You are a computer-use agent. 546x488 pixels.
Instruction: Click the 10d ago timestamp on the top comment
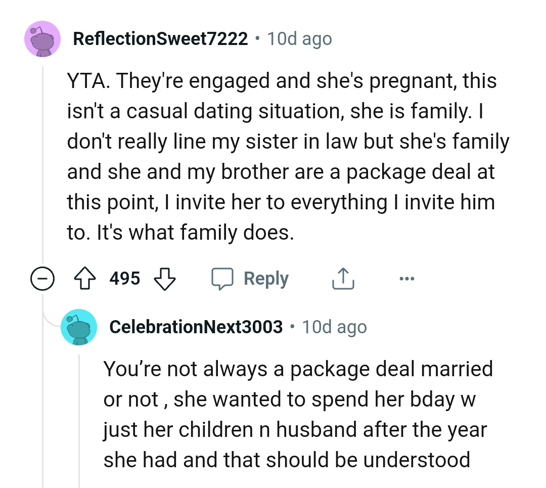[299, 38]
